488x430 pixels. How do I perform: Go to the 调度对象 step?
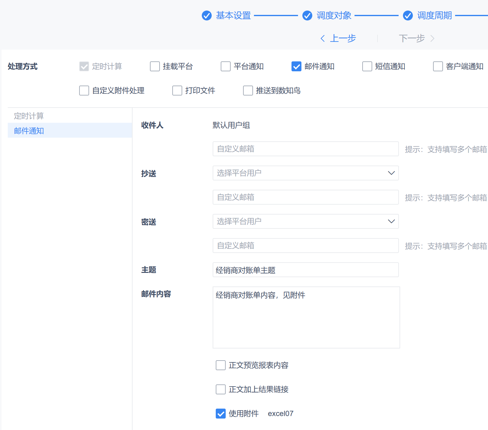(x=334, y=16)
